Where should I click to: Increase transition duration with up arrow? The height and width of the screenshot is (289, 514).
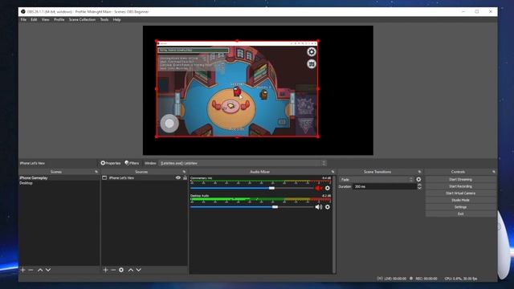click(419, 185)
